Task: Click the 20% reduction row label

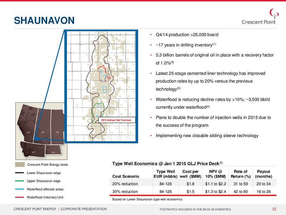Action: click(125, 184)
